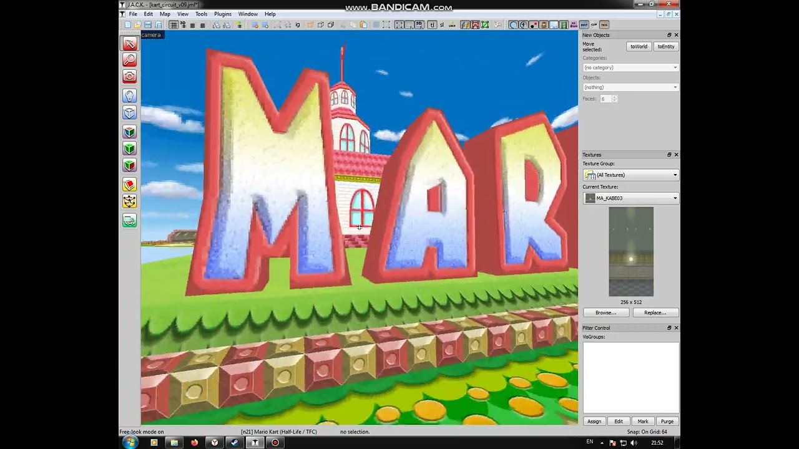Activate the Magnify zoom tool
This screenshot has height=449, width=799.
[130, 60]
